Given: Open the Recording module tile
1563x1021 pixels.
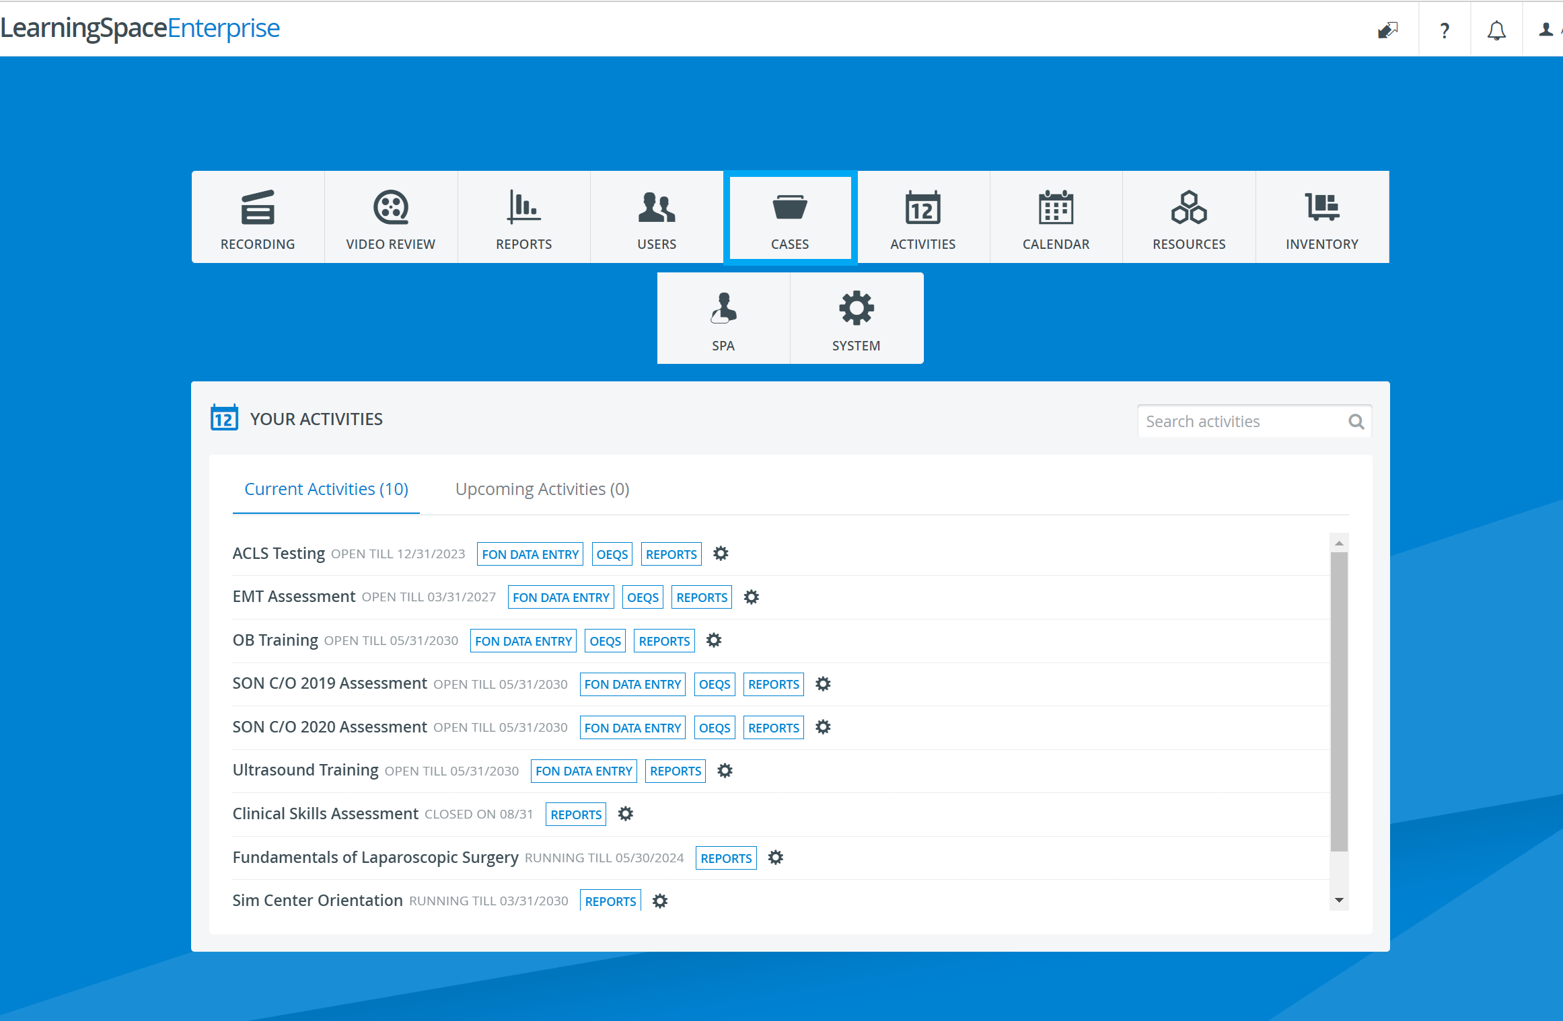Looking at the screenshot, I should (x=258, y=217).
